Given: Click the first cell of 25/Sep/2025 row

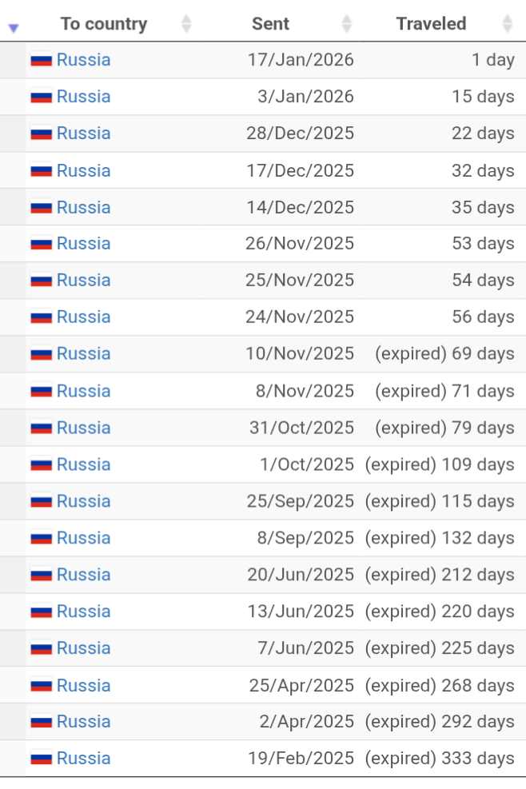Looking at the screenshot, I should click(13, 501).
